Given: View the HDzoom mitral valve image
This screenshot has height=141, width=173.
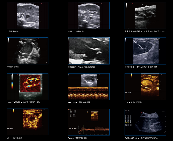Looking at the screenshot, I should (x=89, y=50).
